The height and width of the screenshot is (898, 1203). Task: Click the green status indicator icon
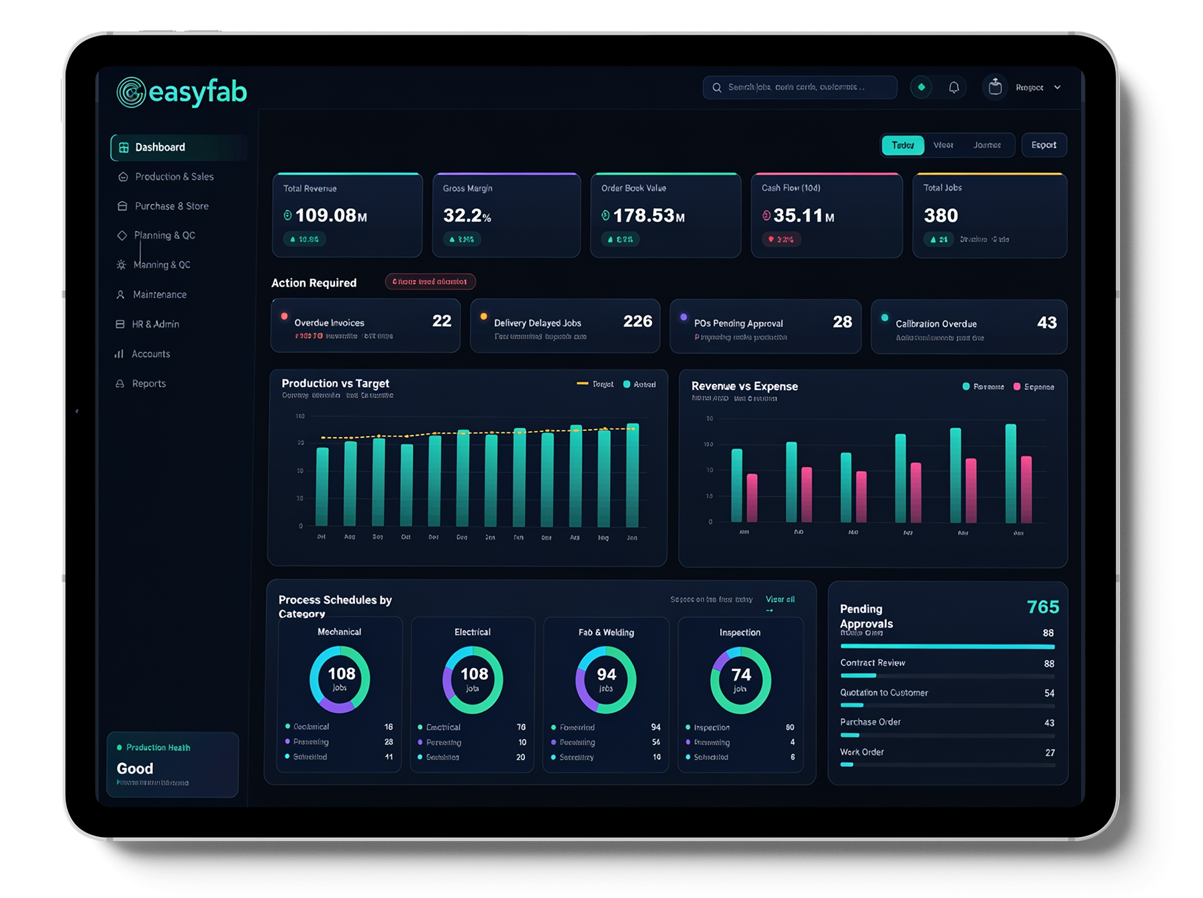(921, 87)
